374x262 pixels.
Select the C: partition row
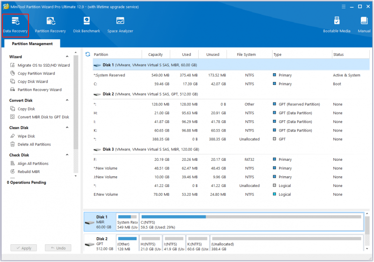point(231,84)
